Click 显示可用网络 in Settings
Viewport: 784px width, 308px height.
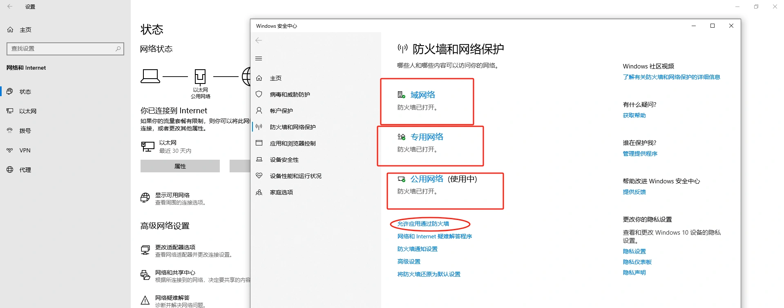pyautogui.click(x=172, y=195)
